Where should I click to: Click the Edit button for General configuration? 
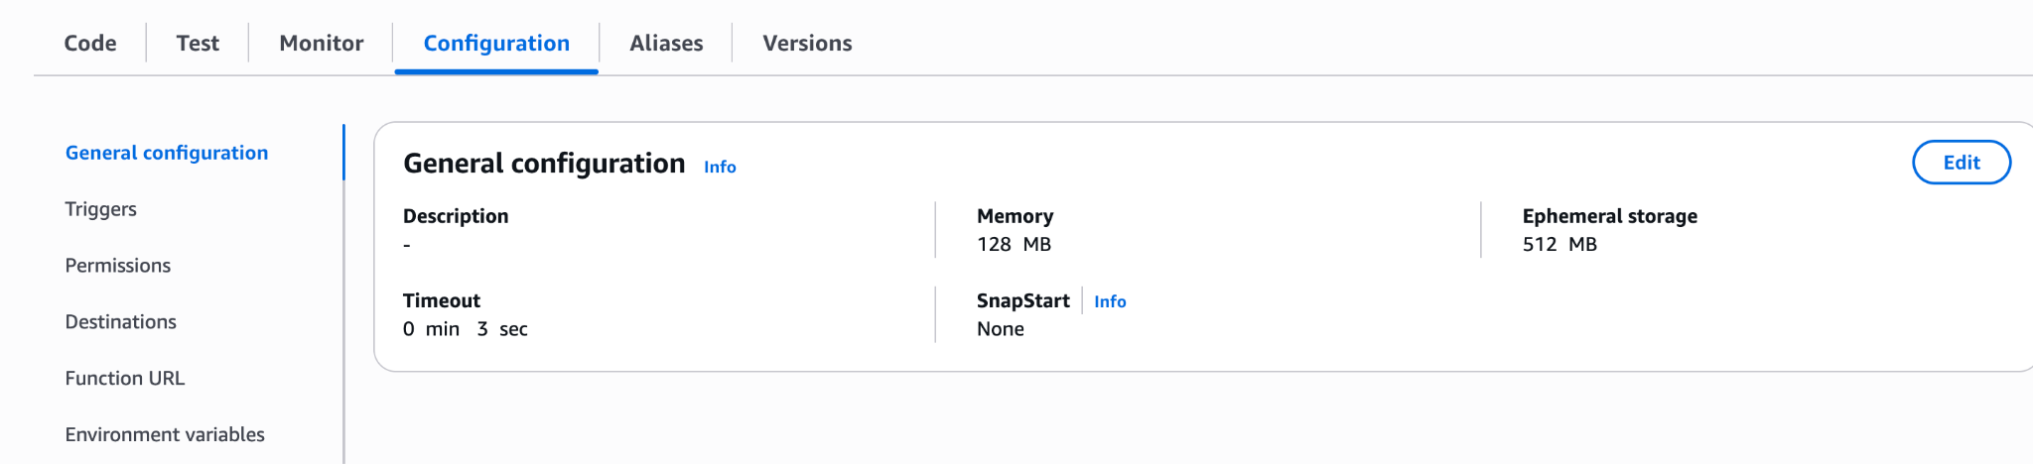tap(1961, 163)
